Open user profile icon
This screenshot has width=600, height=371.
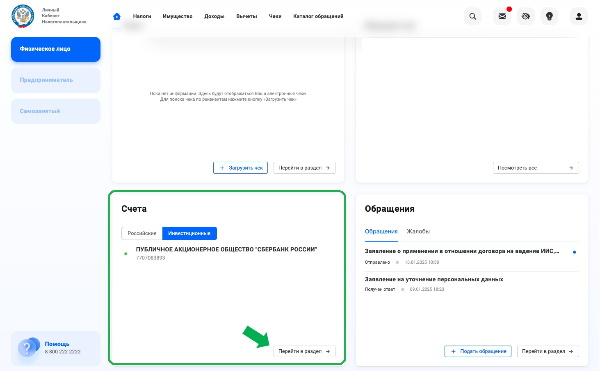pos(579,16)
